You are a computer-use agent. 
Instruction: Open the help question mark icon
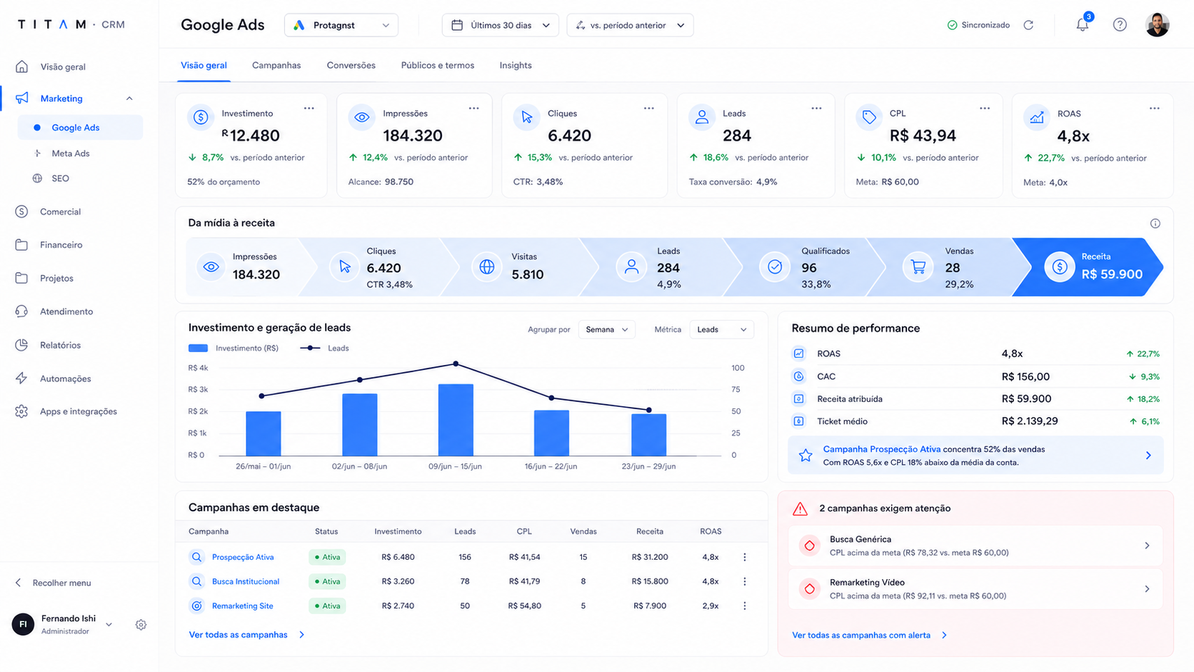[x=1120, y=25]
